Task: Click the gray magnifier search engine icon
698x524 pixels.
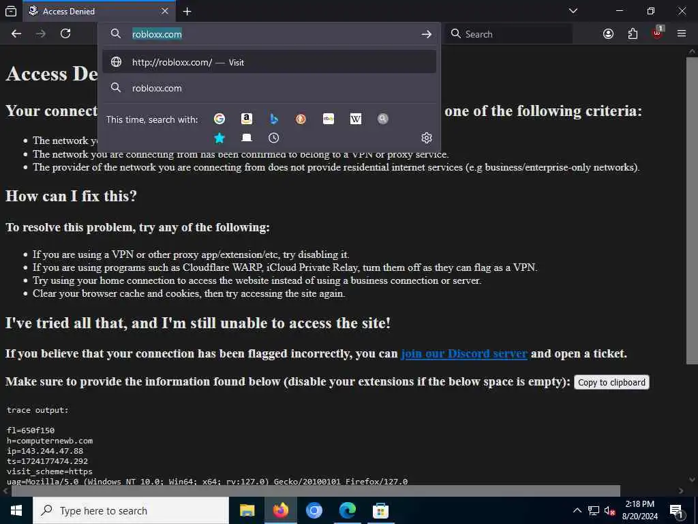Action: point(382,119)
